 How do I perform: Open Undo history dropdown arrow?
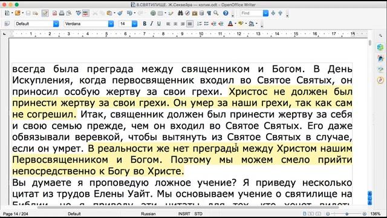(x=134, y=13)
